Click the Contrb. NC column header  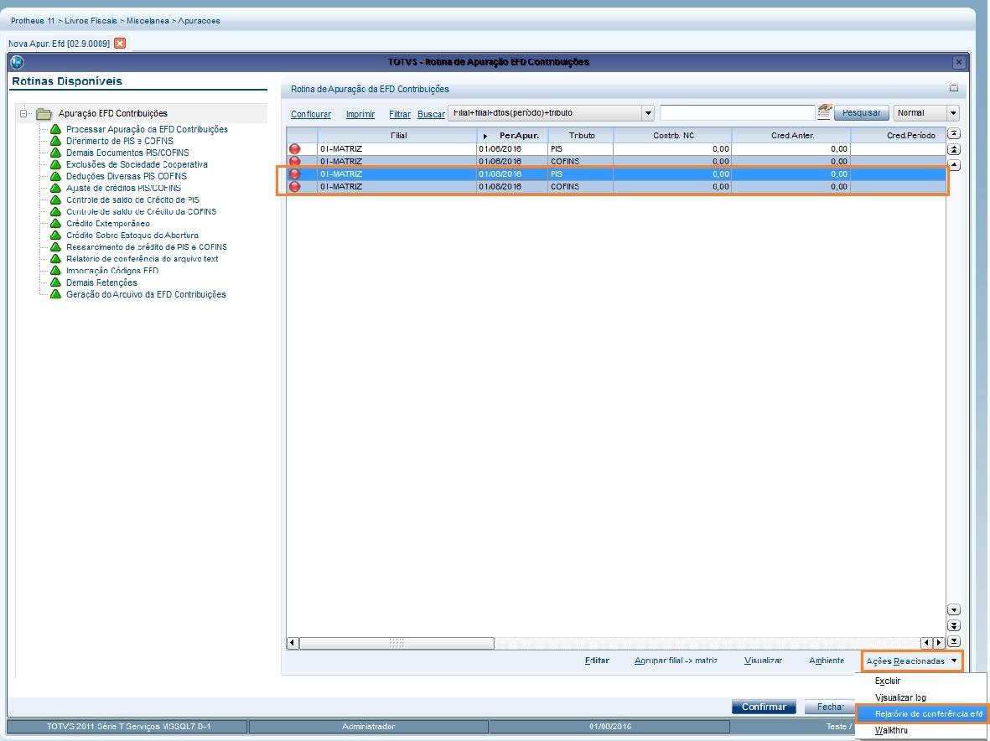click(673, 136)
